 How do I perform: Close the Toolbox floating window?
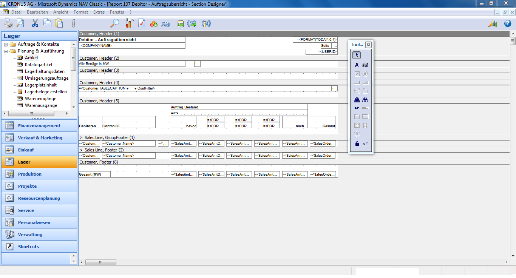[368, 45]
